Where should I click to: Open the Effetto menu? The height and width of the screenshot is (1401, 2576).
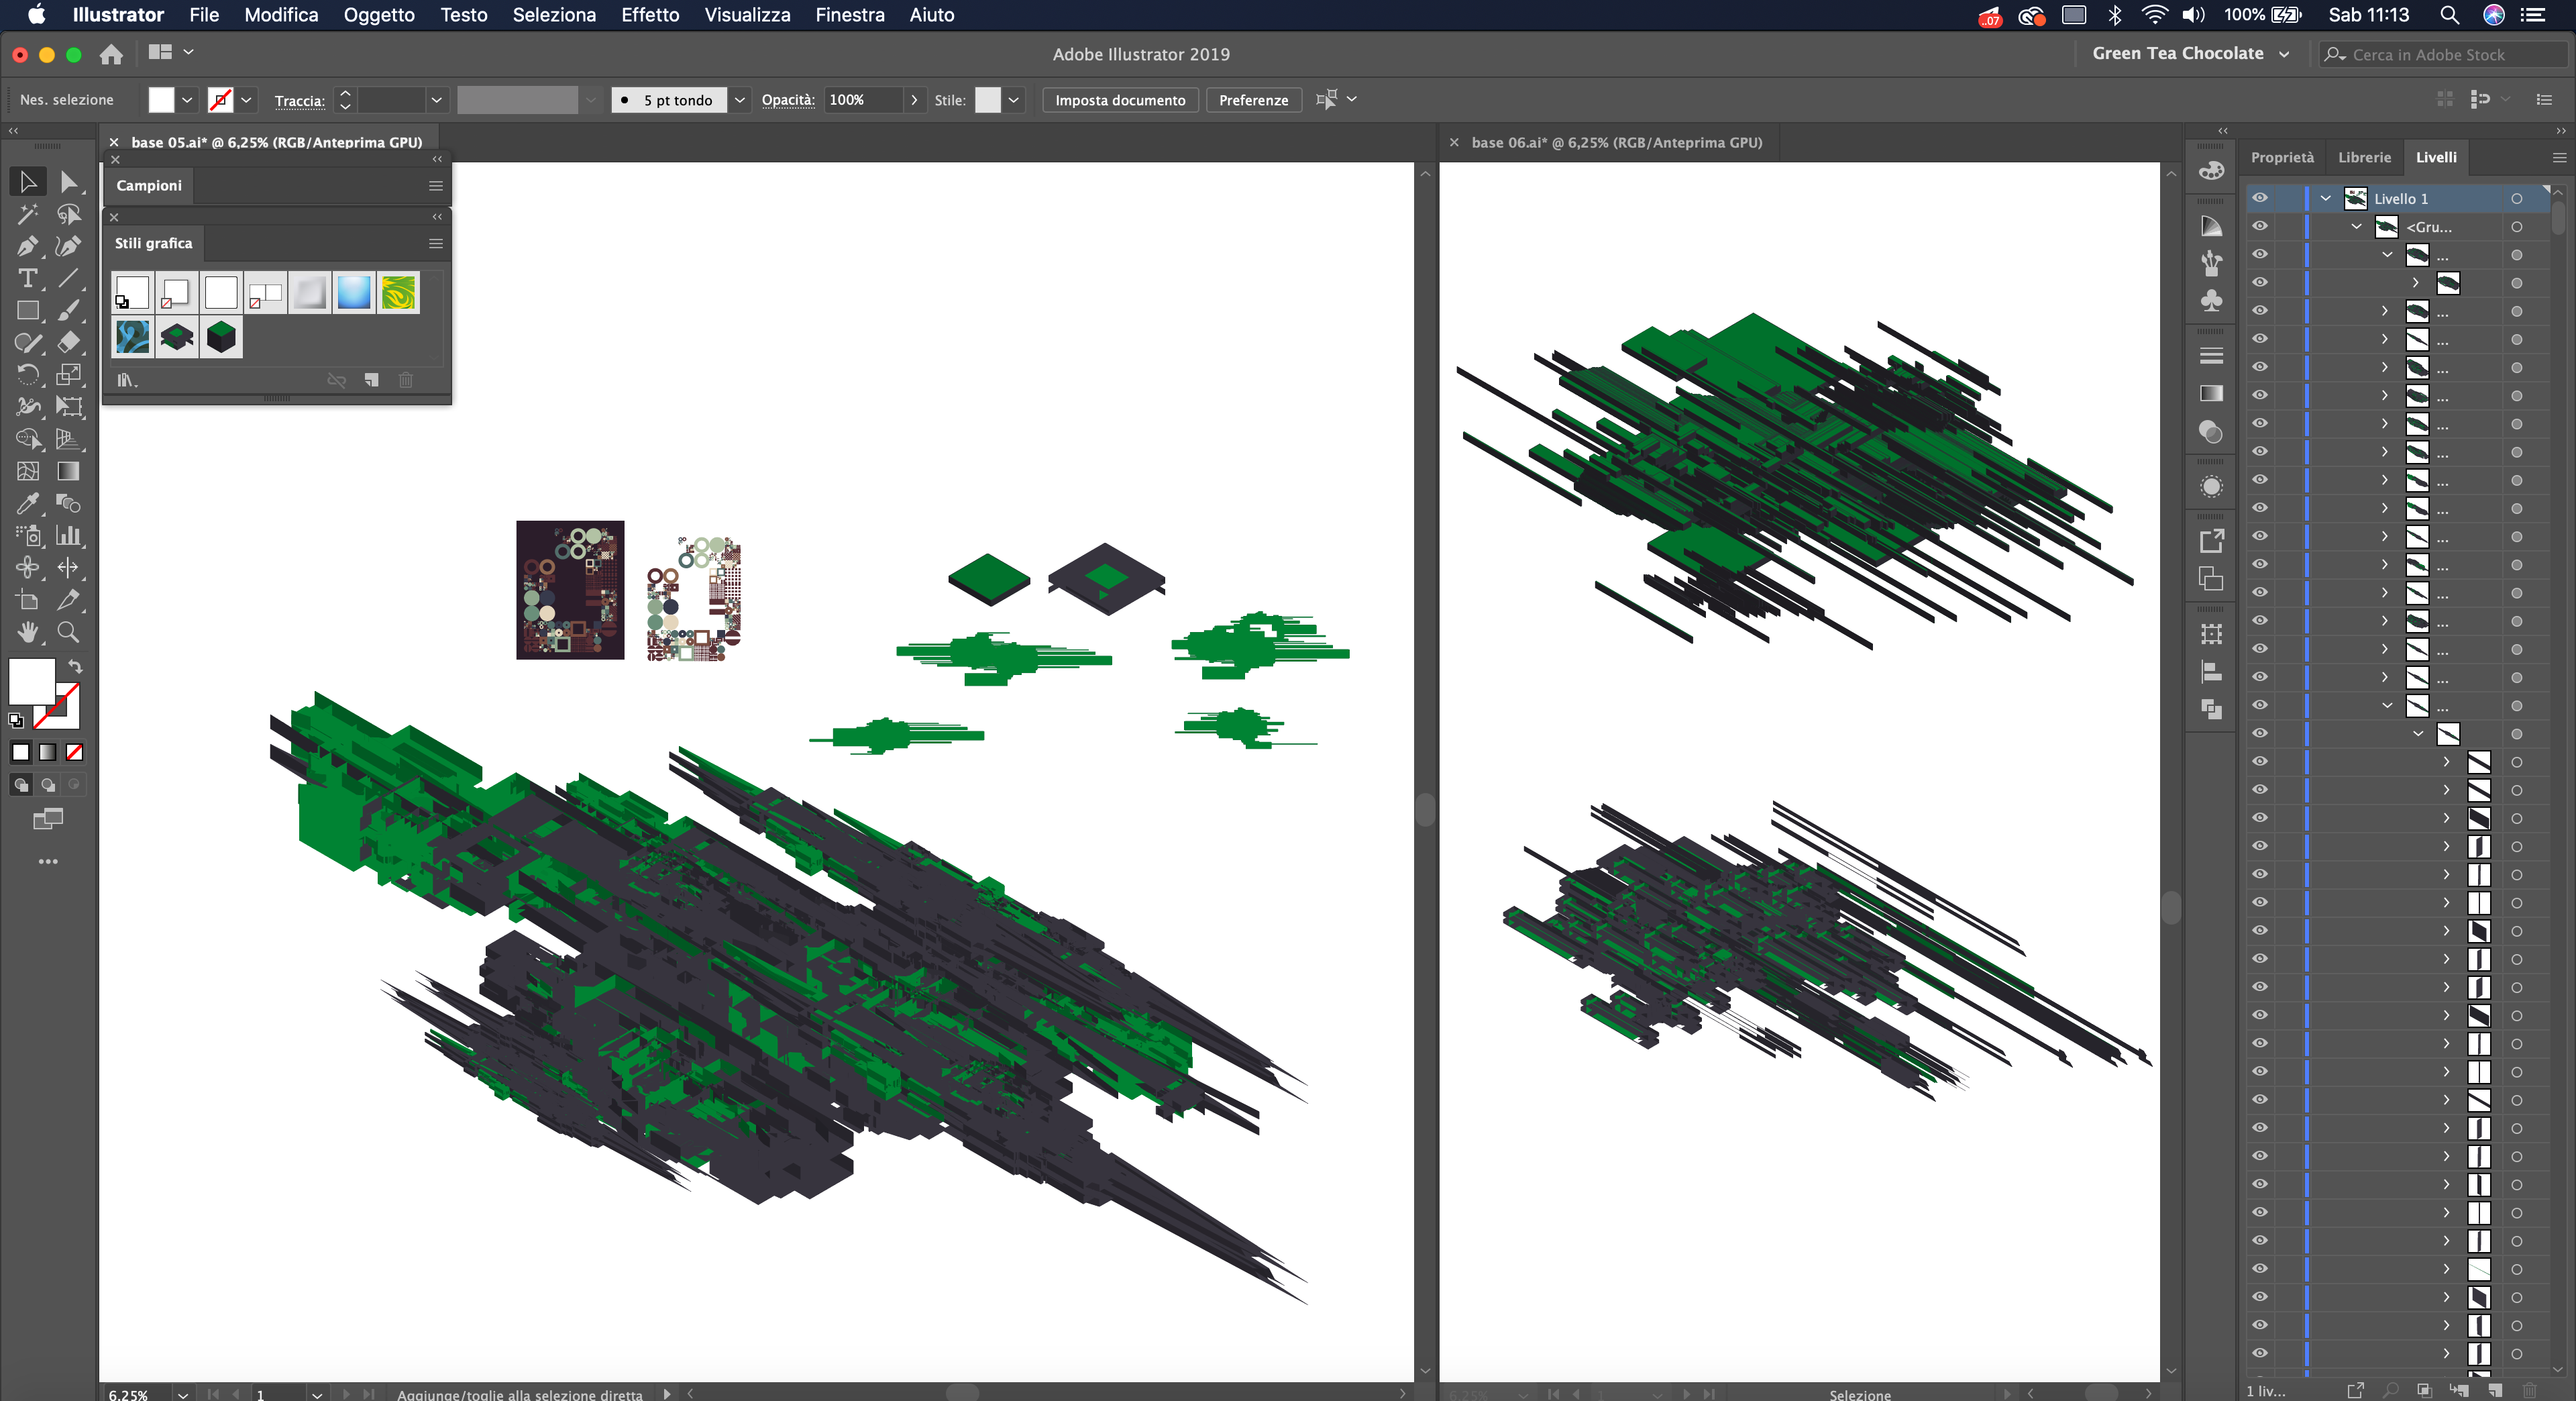tap(649, 15)
